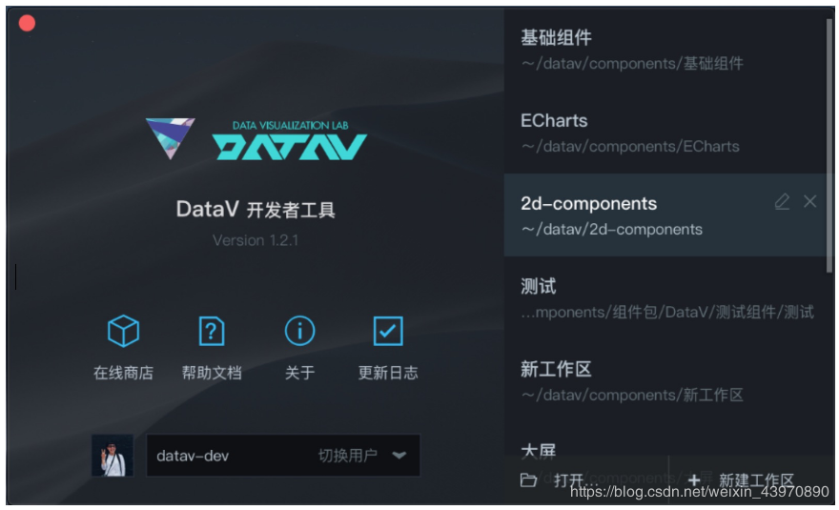
Task: Click the DataV 开发者工具 title
Action: [256, 210]
